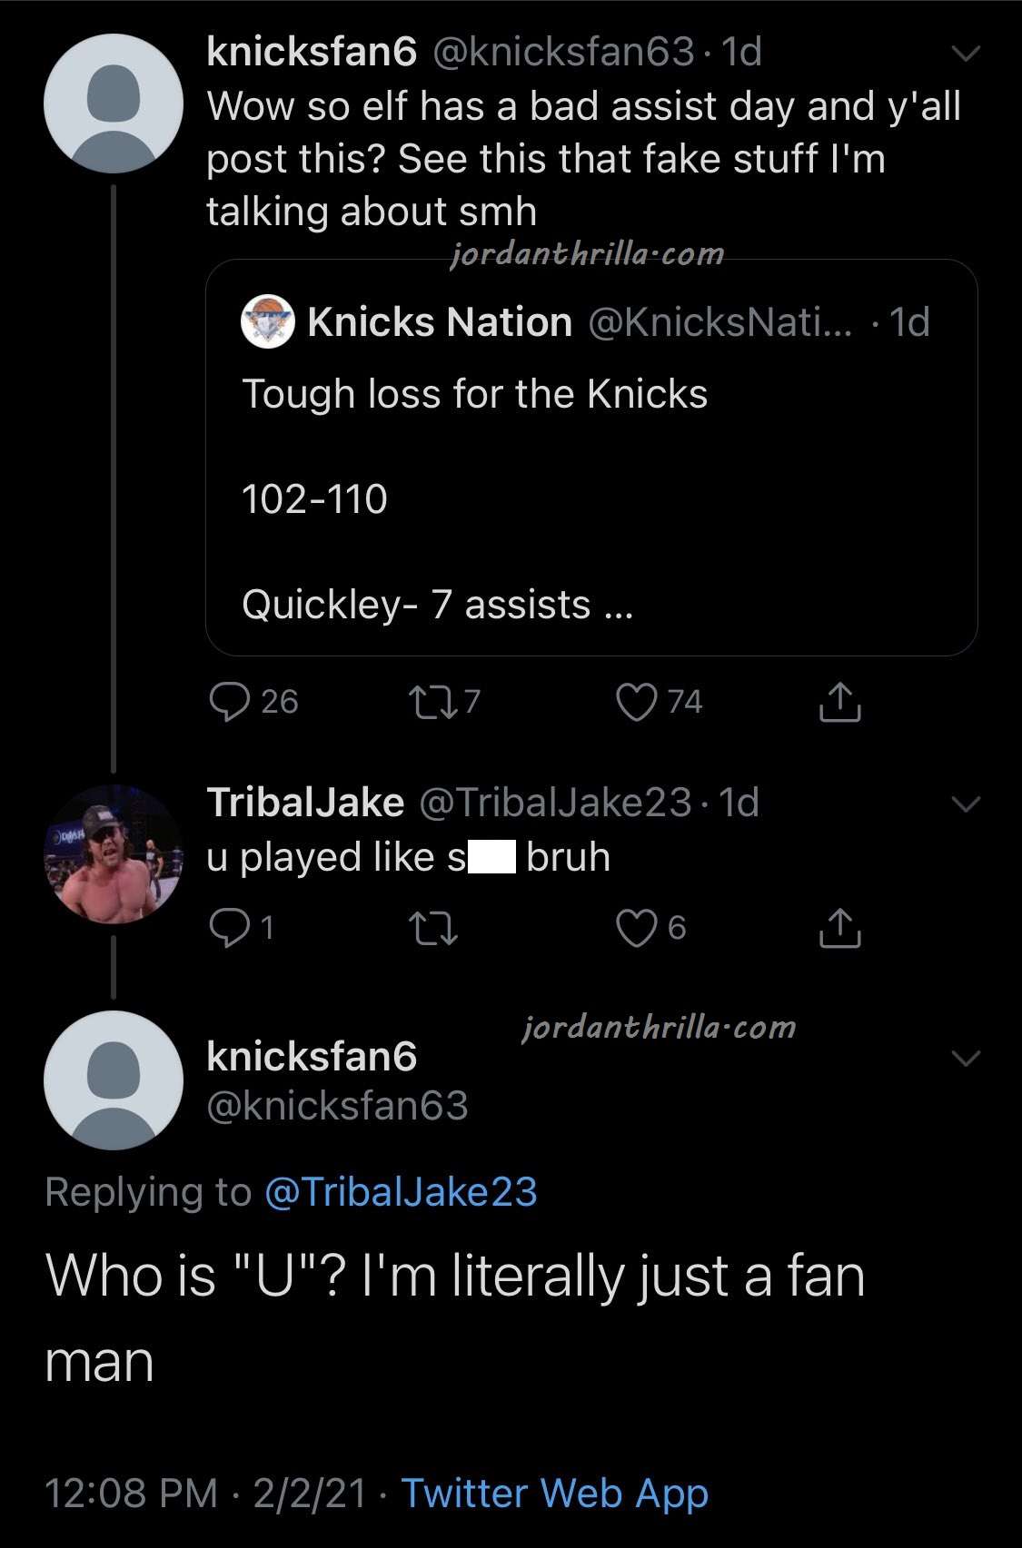Like the tweet with 74 likes
1022x1548 pixels.
636,702
